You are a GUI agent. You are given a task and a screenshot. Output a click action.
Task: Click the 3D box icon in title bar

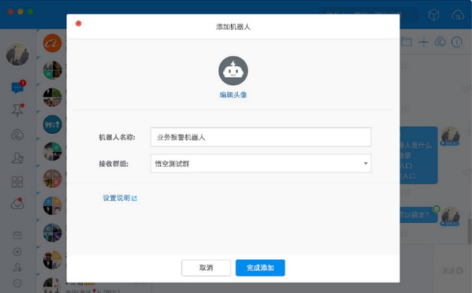click(433, 14)
